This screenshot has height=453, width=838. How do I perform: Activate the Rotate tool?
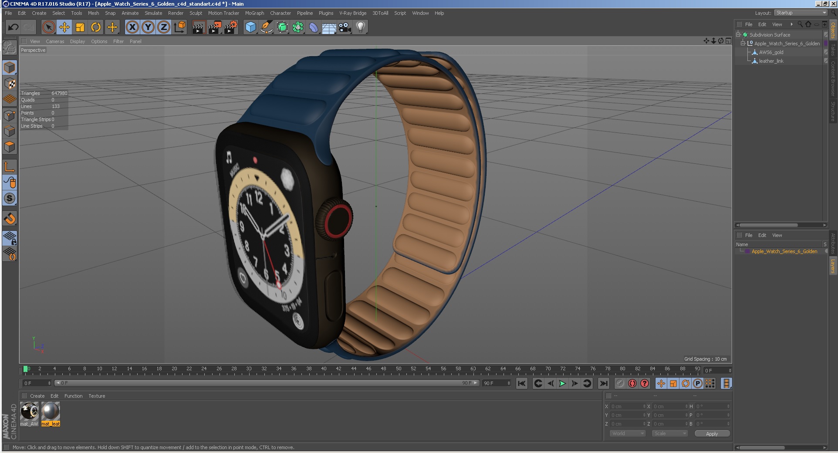click(96, 27)
